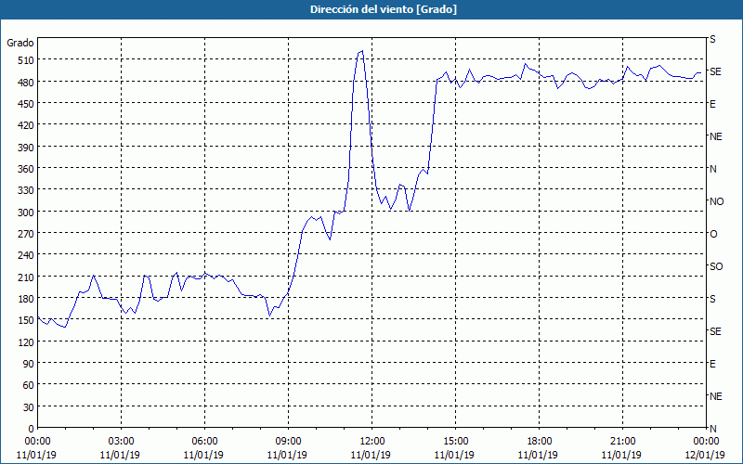743x464 pixels.
Task: Select the 450 degree axis label
Action: point(26,104)
